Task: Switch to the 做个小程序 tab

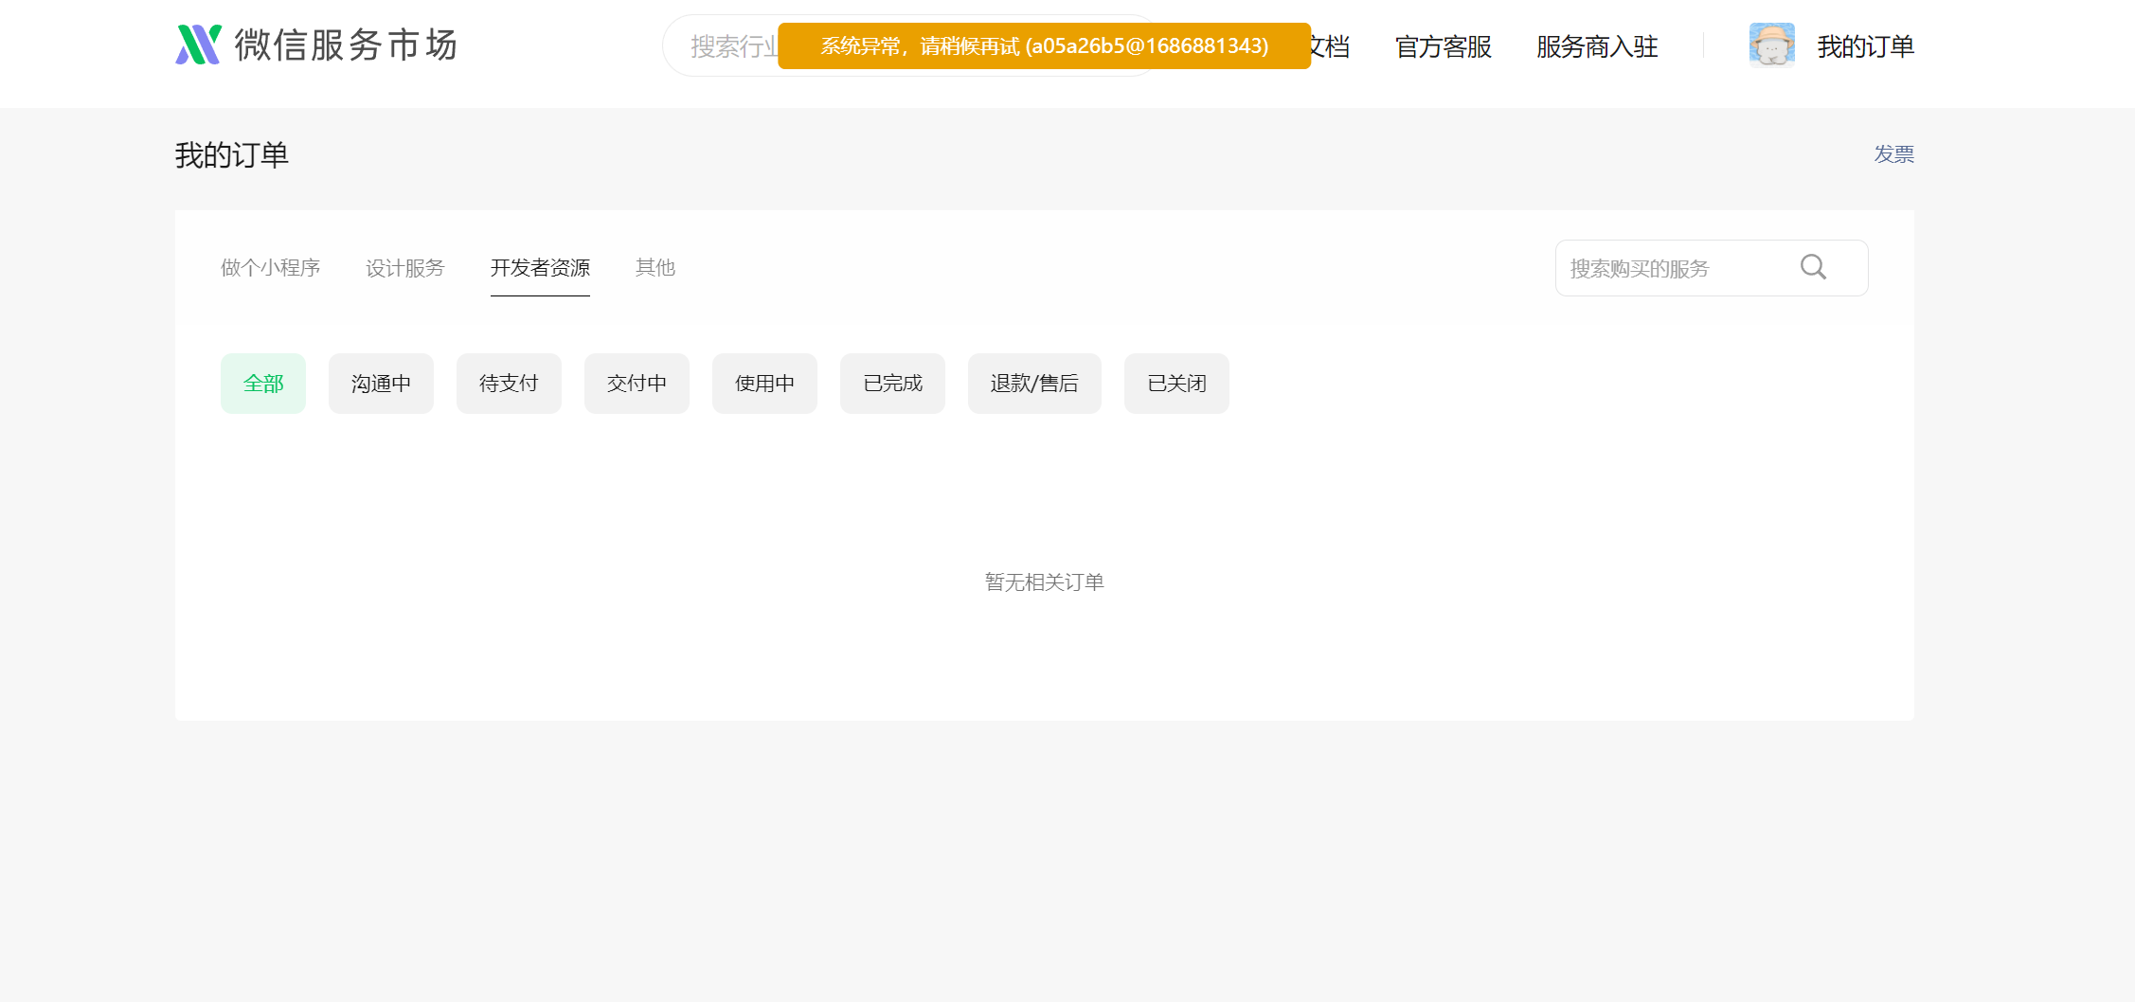Action: click(270, 268)
